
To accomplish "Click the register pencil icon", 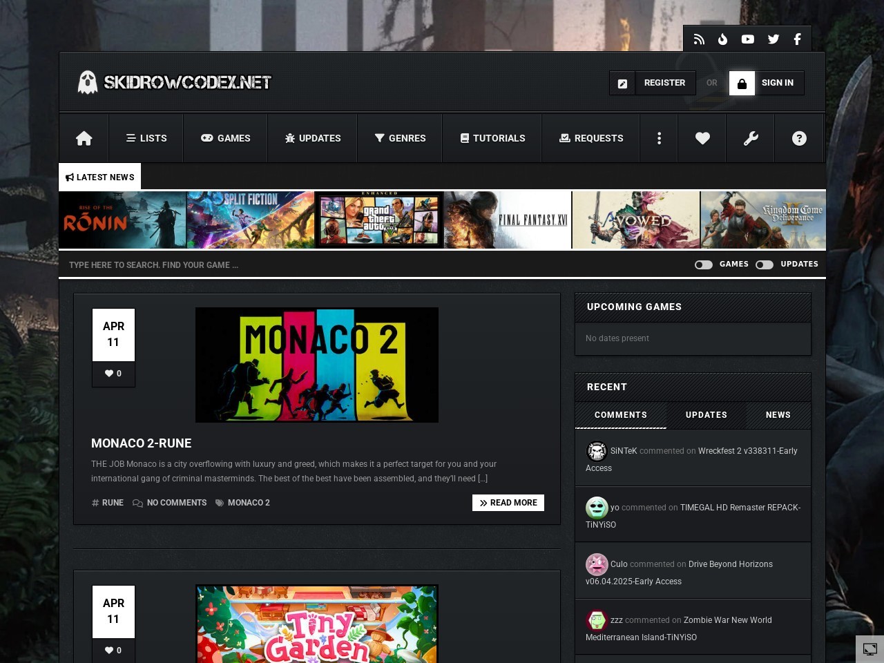I will coord(622,83).
